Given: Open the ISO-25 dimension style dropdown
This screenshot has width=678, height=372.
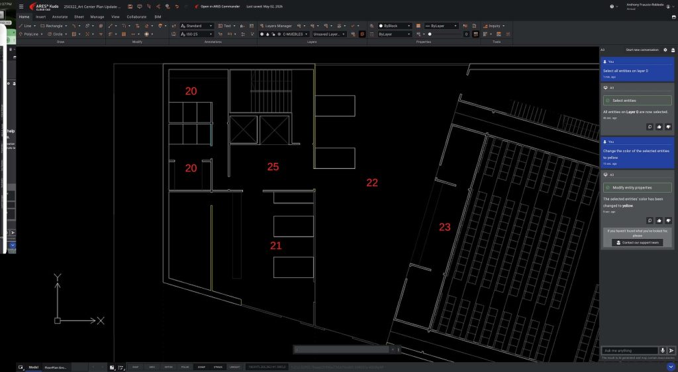Looking at the screenshot, I should coord(197,34).
